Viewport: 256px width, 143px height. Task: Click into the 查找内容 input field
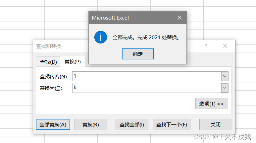coord(147,76)
